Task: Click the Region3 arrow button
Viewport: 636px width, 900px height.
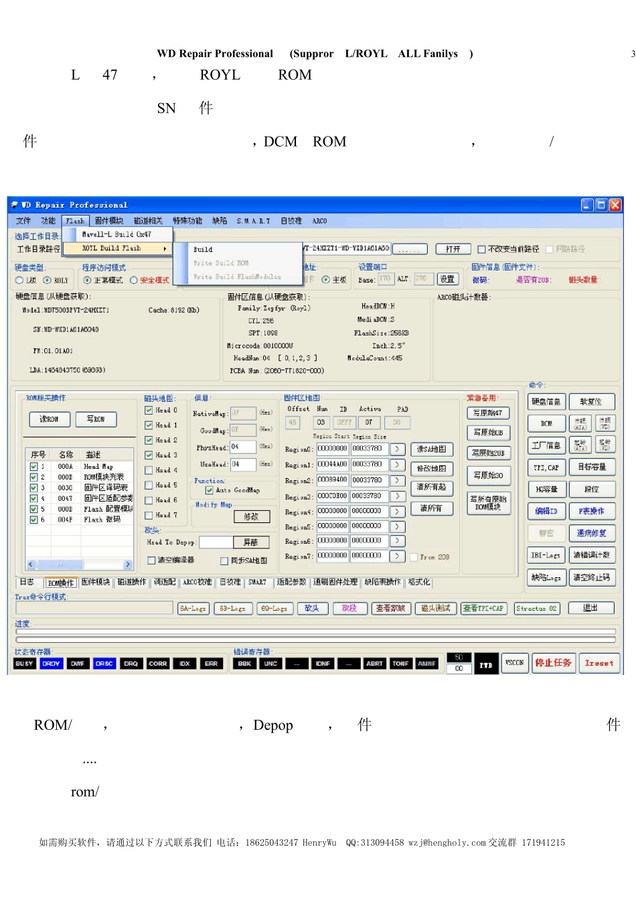Action: (x=397, y=496)
